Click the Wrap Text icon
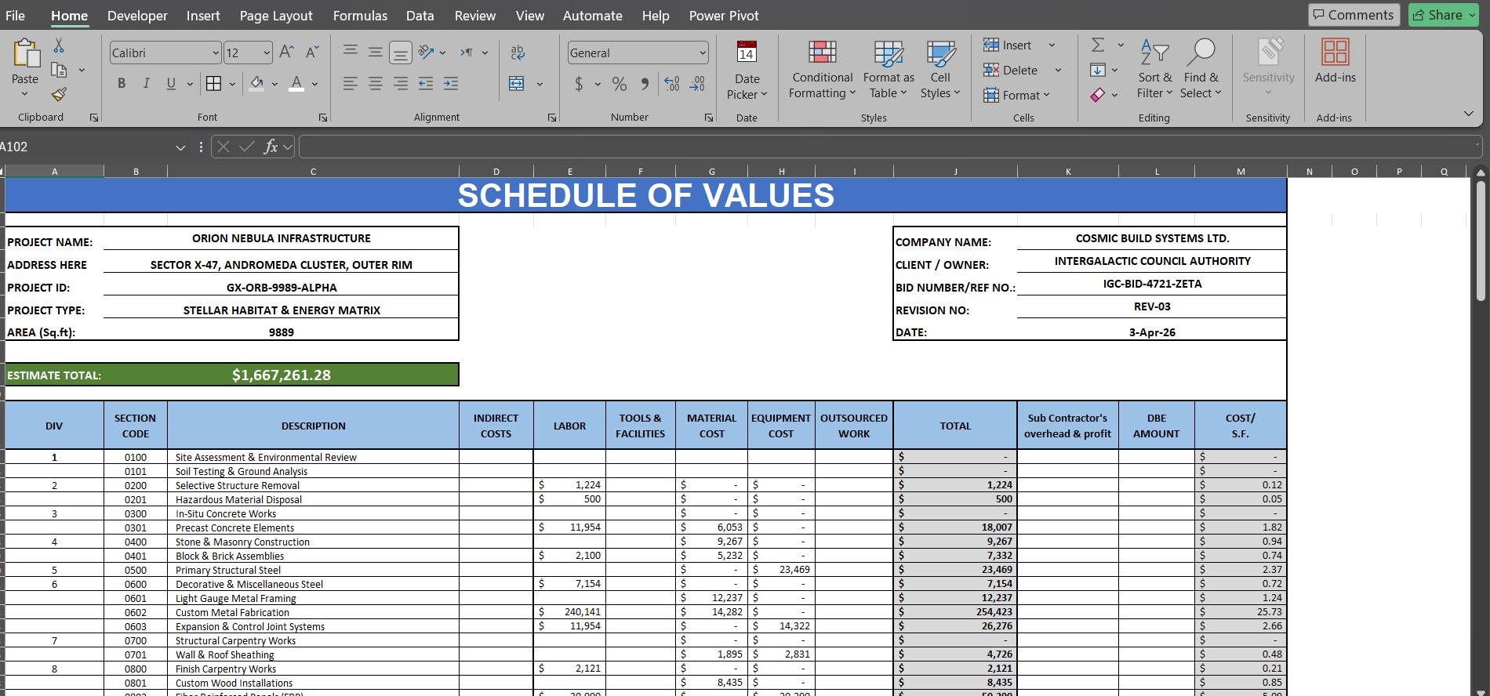 tap(518, 53)
